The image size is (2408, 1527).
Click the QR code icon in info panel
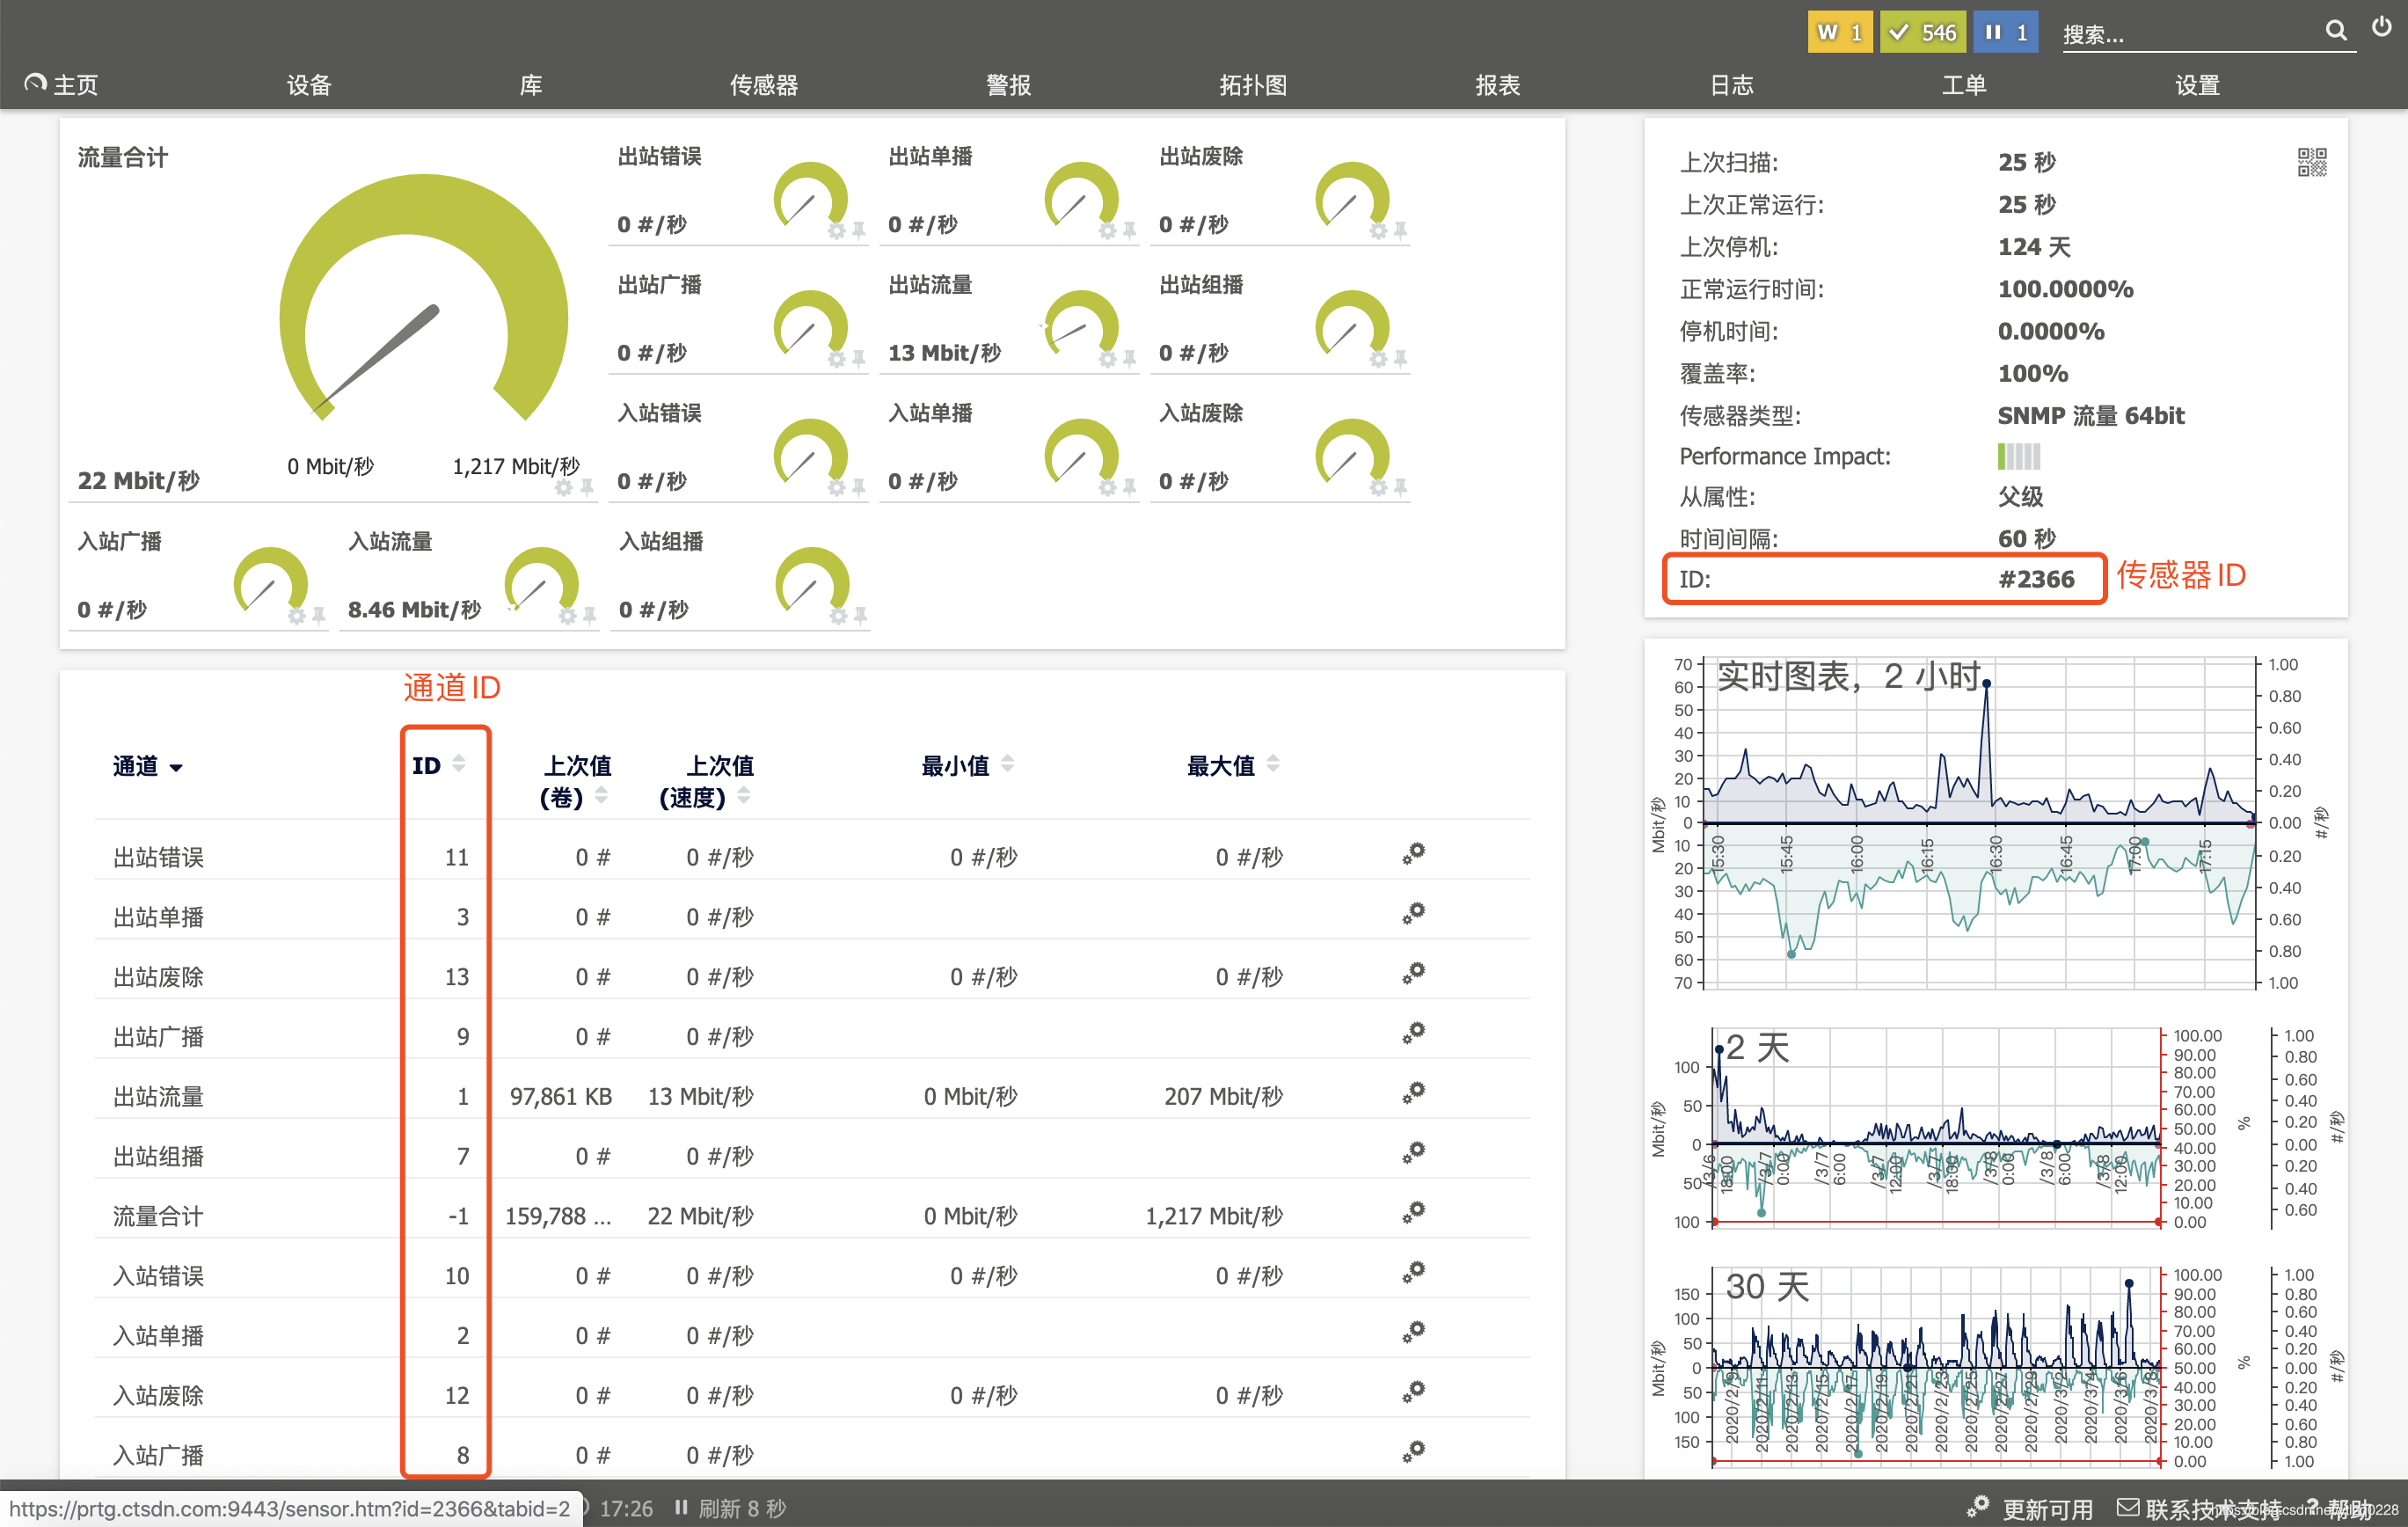(2311, 162)
